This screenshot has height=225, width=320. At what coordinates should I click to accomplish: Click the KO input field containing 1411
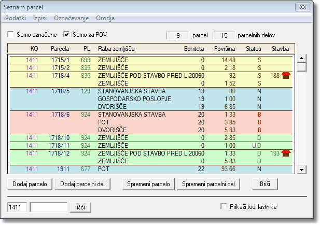coord(18,207)
